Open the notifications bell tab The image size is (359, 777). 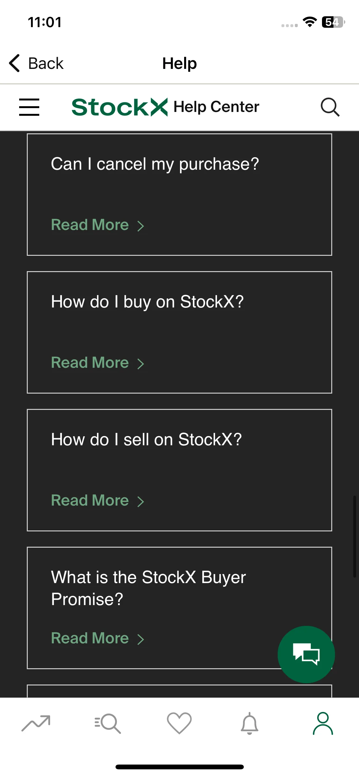coord(250,723)
